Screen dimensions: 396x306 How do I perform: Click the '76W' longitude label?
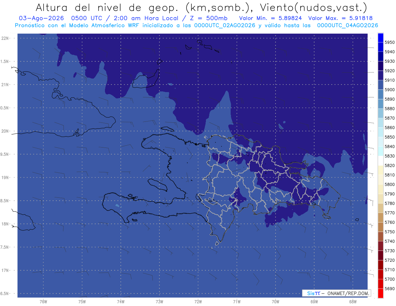43,302
